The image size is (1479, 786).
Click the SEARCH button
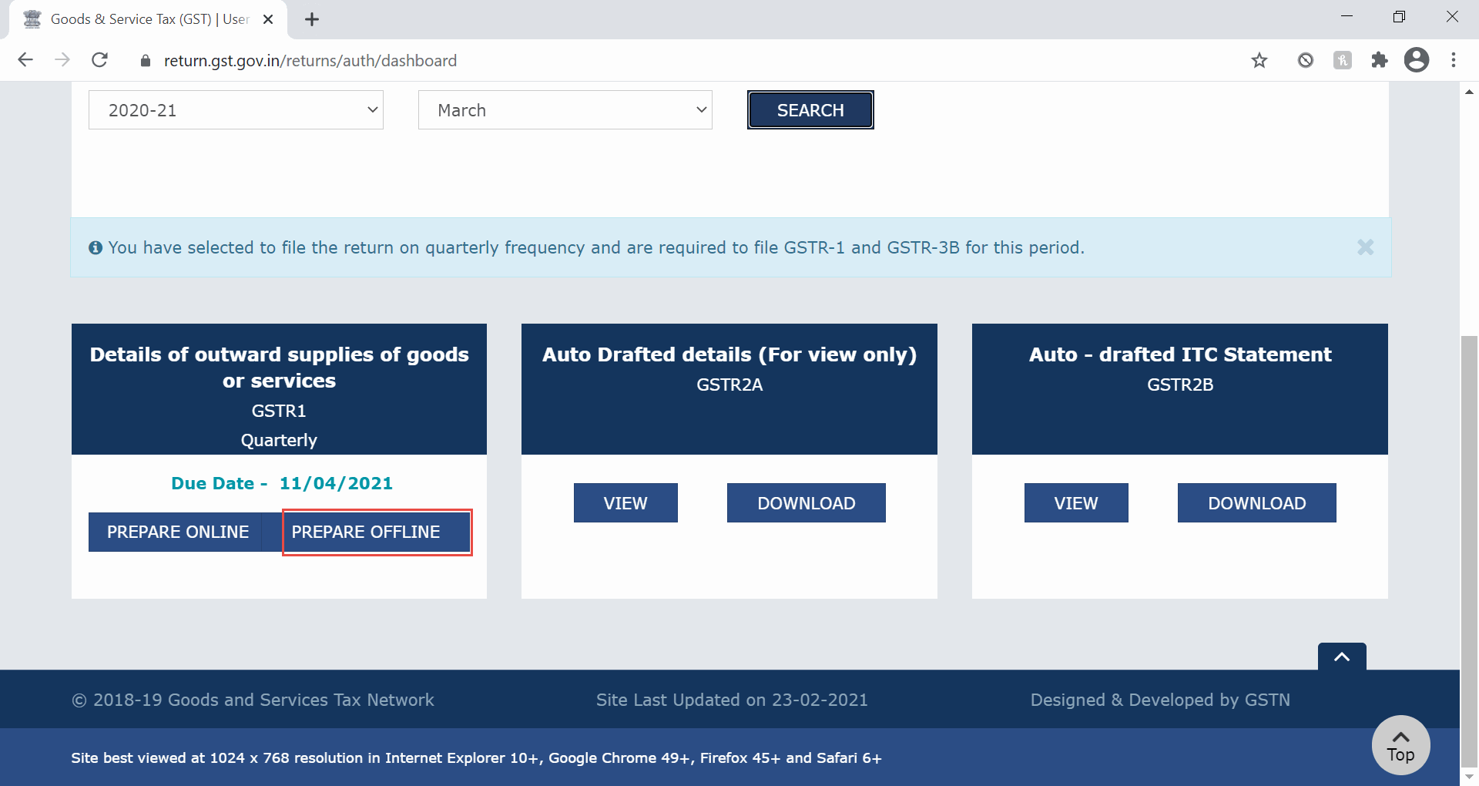pos(810,110)
